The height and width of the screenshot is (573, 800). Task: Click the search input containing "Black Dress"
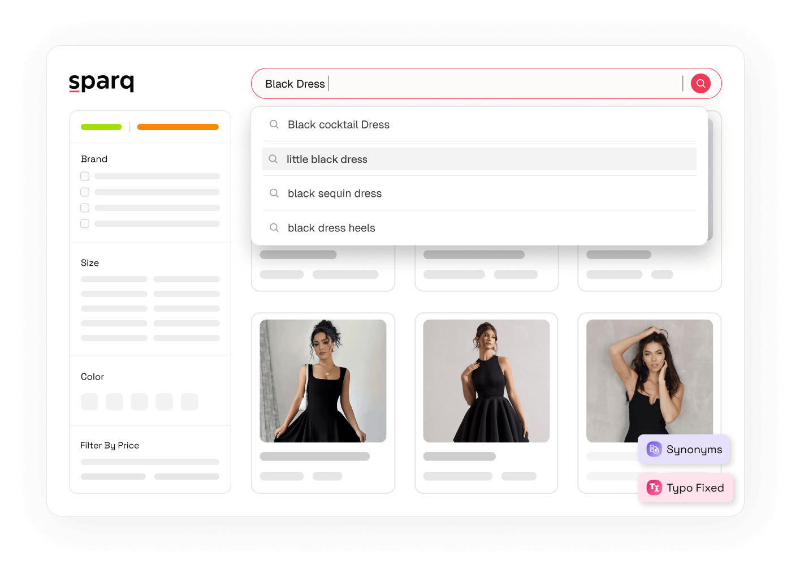click(396, 83)
